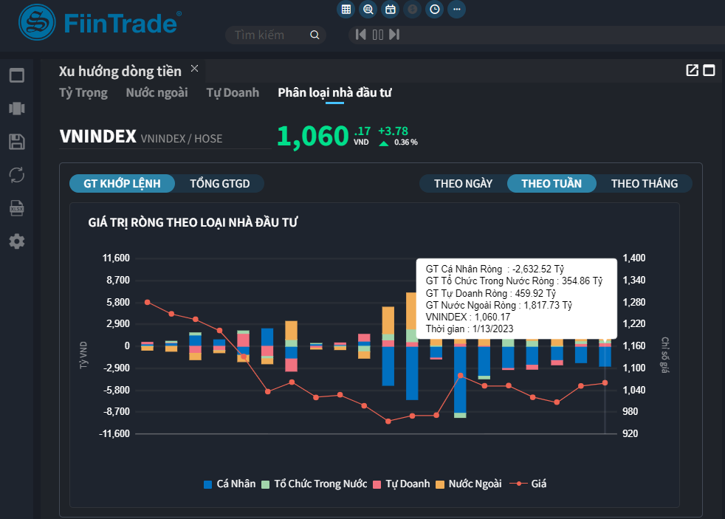Open the ellipsis more-options menu in header
This screenshot has width=725, height=519.
point(456,10)
